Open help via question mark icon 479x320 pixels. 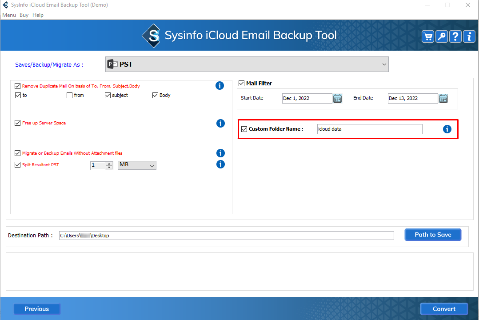tap(455, 36)
